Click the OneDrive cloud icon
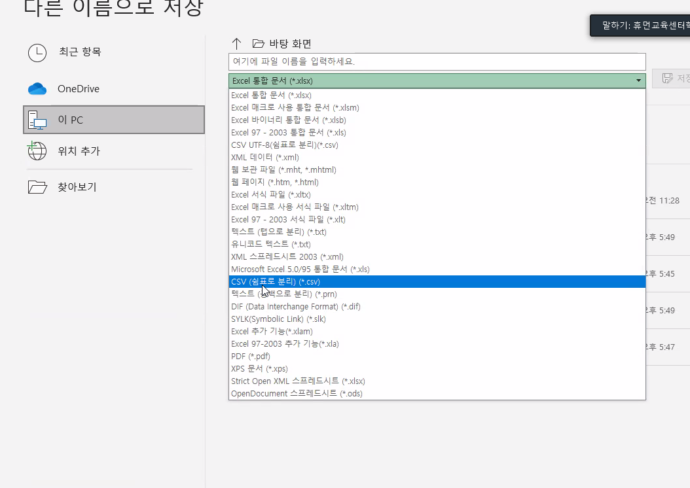This screenshot has height=488, width=690. pos(37,89)
